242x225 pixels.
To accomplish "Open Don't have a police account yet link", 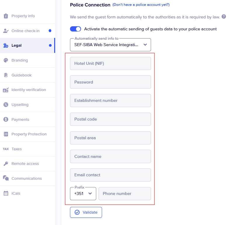I will tap(141, 5).
